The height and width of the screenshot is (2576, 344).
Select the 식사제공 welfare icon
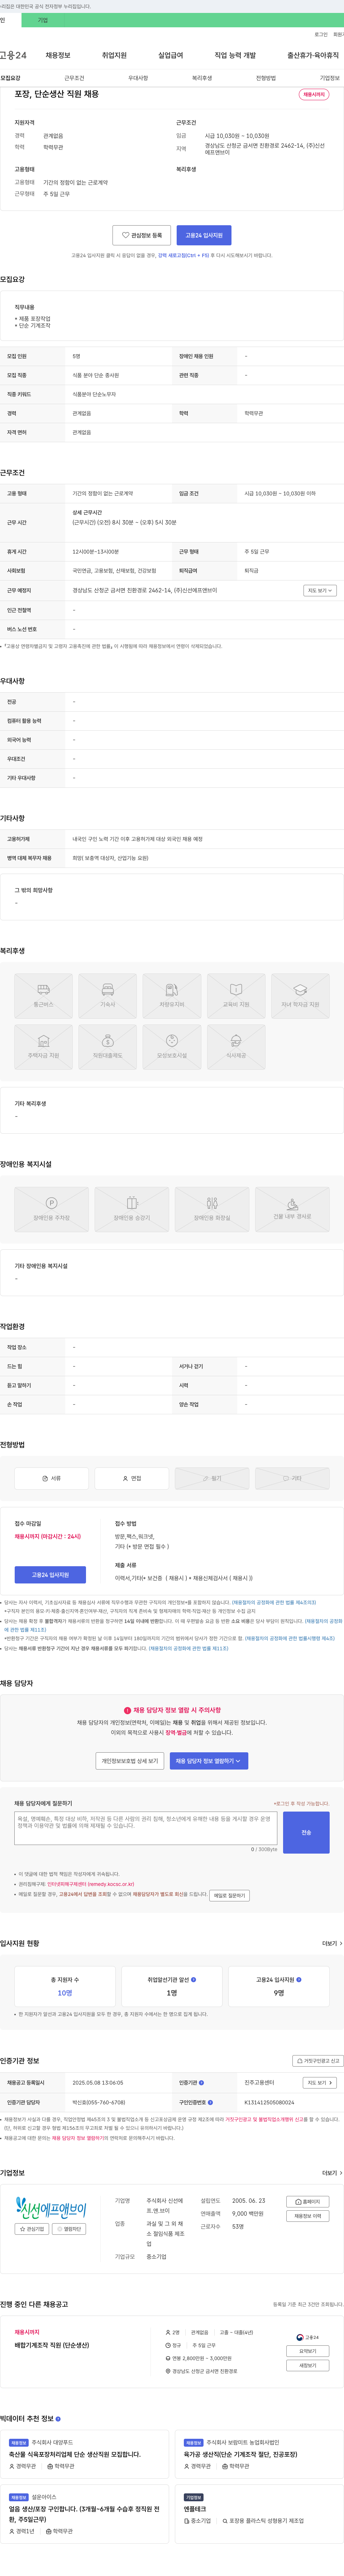pyautogui.click(x=236, y=1047)
